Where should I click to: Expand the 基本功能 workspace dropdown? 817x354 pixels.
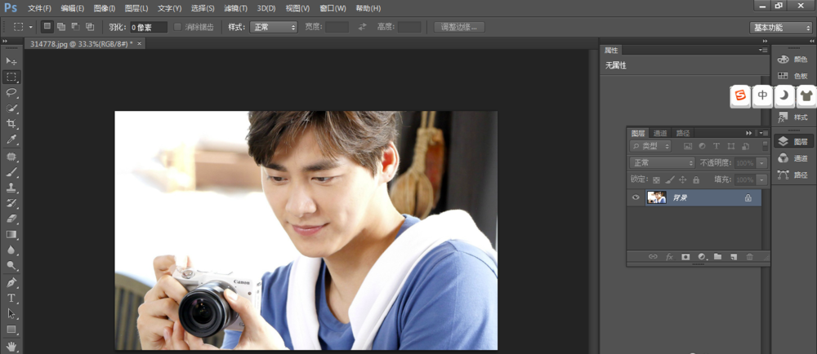[x=780, y=27]
